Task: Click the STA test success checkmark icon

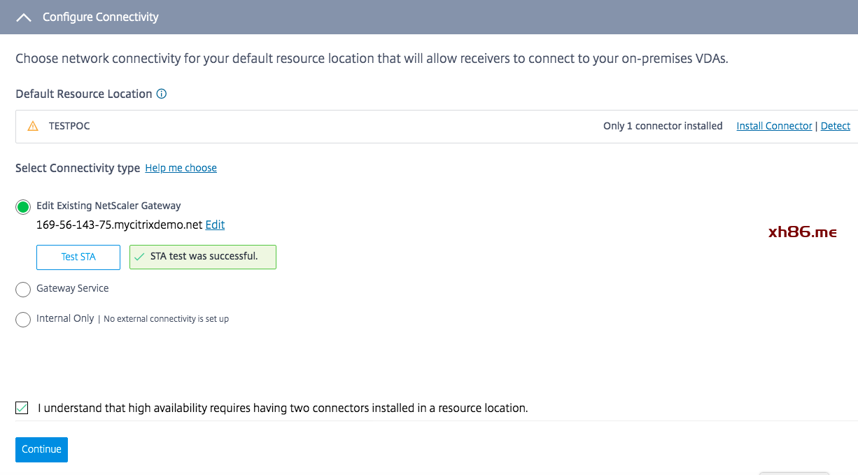Action: tap(139, 257)
